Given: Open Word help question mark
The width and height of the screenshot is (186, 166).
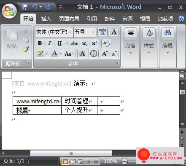Looking at the screenshot, I should tap(181, 19).
